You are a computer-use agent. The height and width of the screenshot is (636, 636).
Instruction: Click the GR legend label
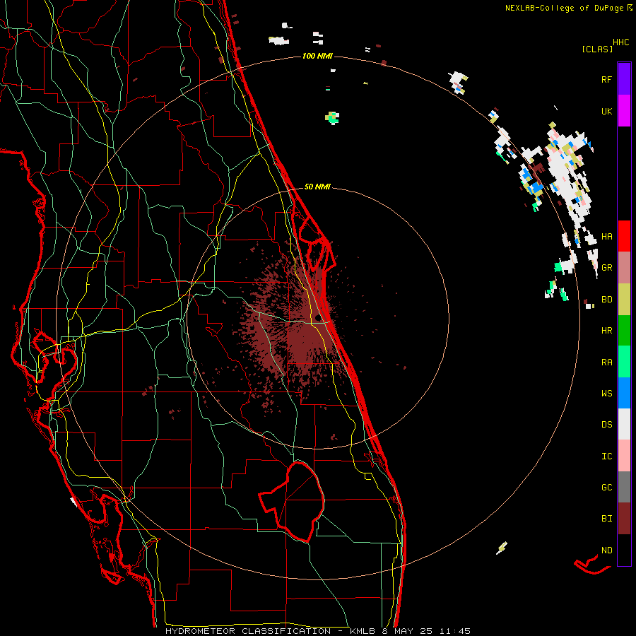point(606,268)
